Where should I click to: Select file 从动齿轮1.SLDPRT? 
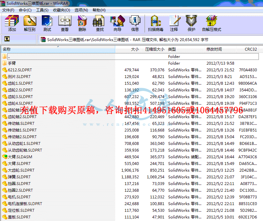24,144
